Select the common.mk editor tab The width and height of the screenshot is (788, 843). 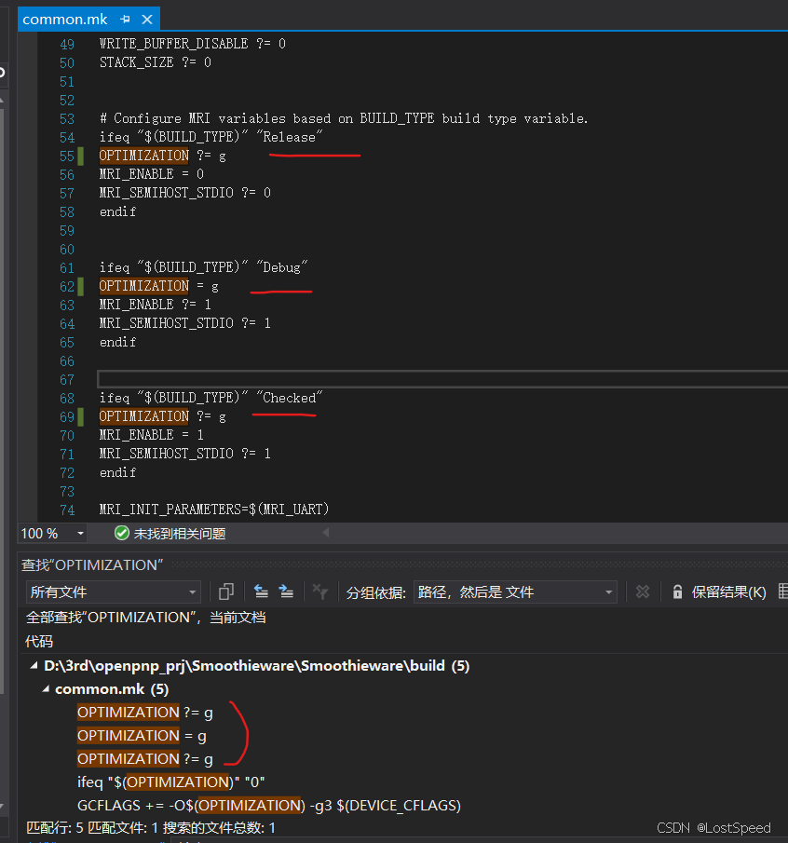point(65,20)
